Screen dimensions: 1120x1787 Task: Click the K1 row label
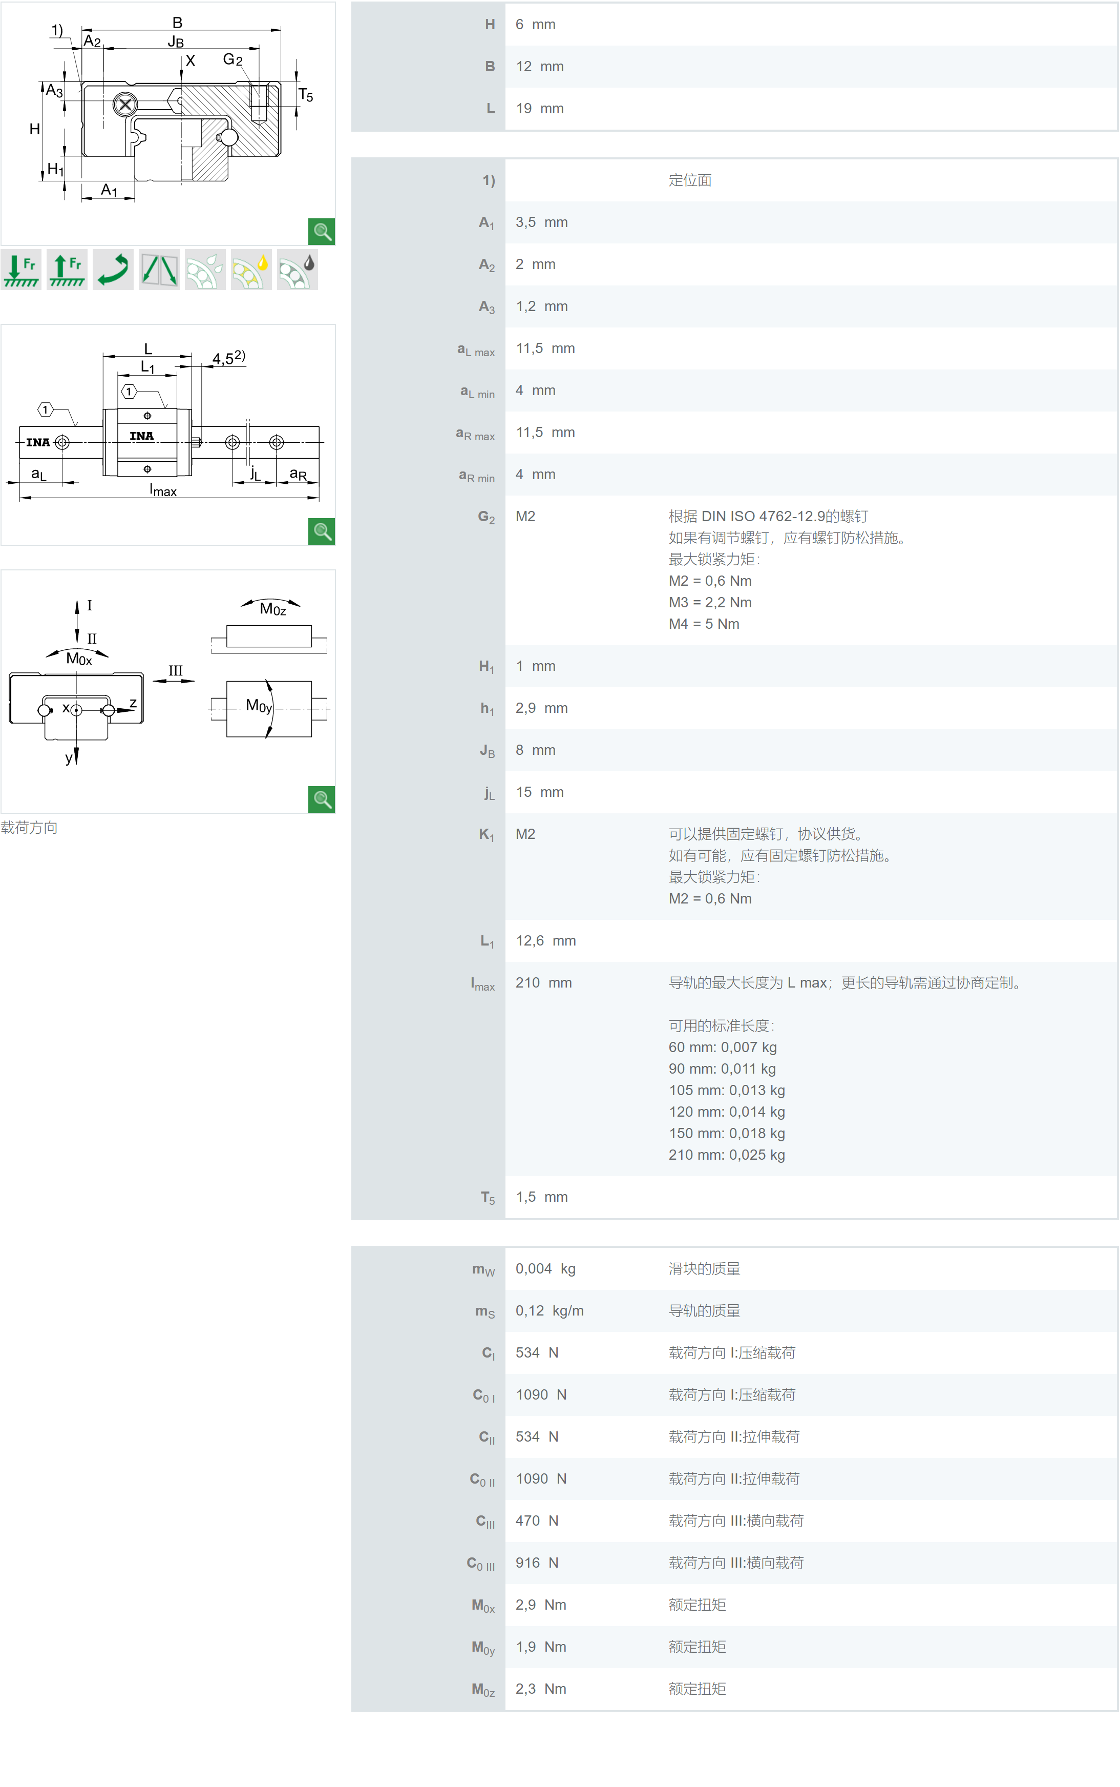(486, 835)
